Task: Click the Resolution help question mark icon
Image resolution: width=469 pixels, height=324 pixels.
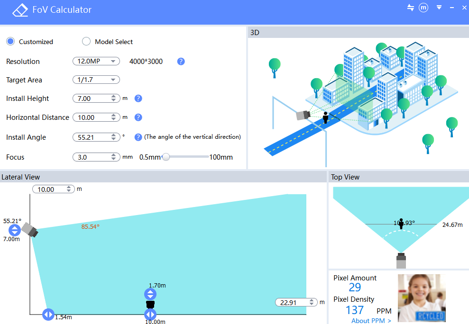Action: coord(181,62)
